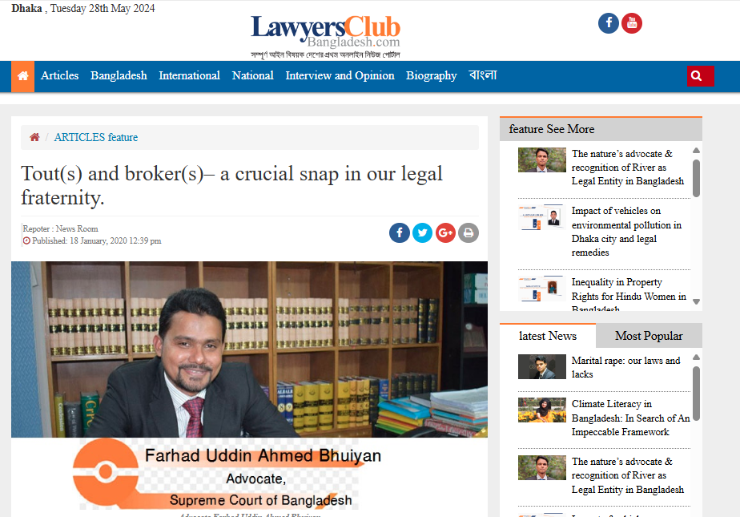Switch to the Most Popular tab
The height and width of the screenshot is (517, 740).
(649, 336)
